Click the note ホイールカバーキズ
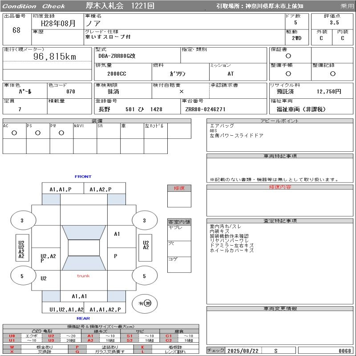The image size is (356, 356). coord(231,250)
